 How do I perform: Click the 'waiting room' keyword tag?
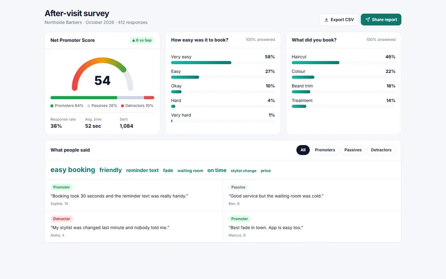190,171
